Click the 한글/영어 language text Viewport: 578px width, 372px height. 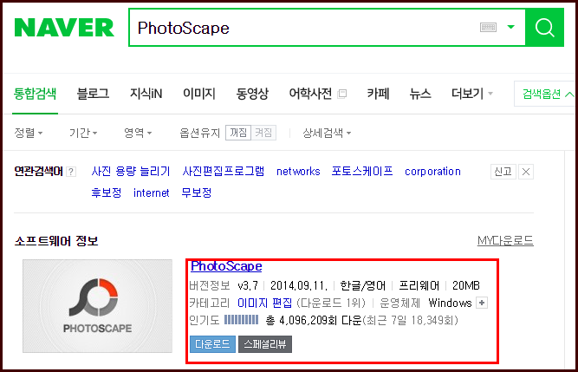(x=363, y=286)
